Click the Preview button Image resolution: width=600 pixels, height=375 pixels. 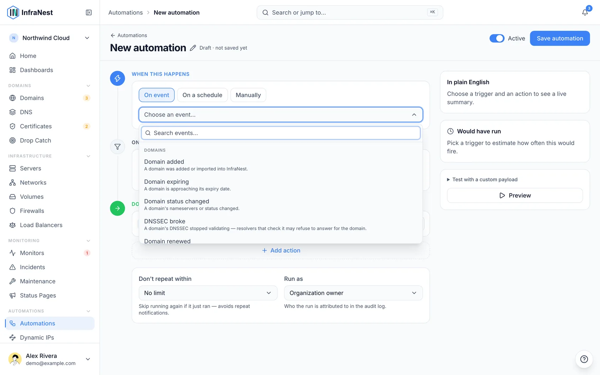515,195
